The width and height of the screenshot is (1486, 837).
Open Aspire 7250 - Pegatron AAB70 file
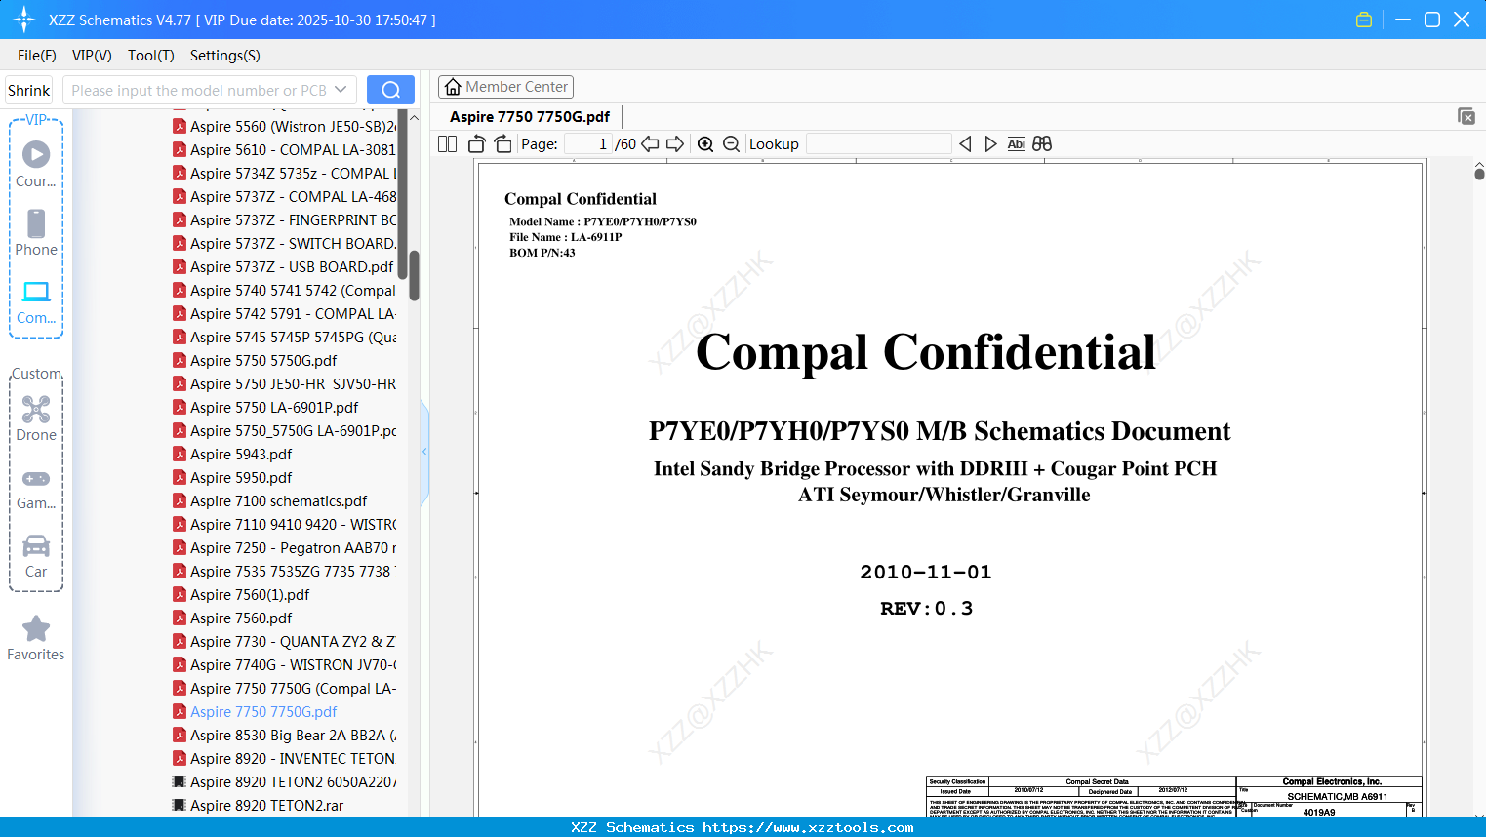(284, 548)
